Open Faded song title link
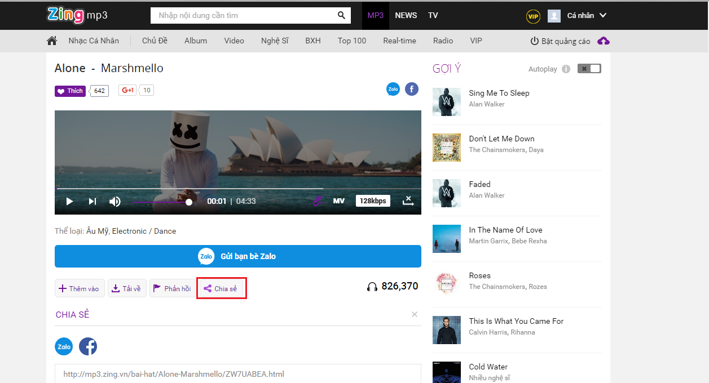Image resolution: width=709 pixels, height=383 pixels. coord(480,184)
